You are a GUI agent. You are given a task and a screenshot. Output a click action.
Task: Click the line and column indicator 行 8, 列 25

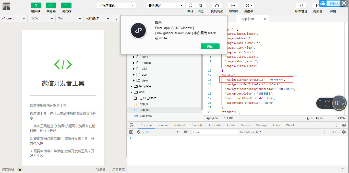click(315, 118)
